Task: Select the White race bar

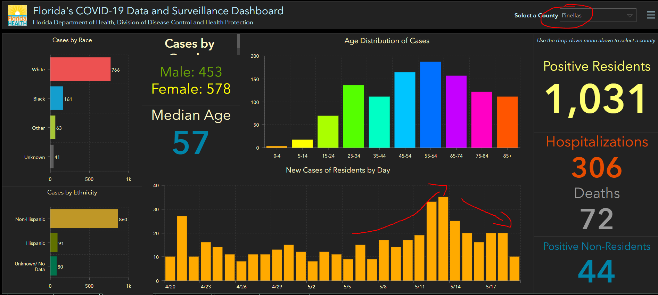Action: (80, 69)
